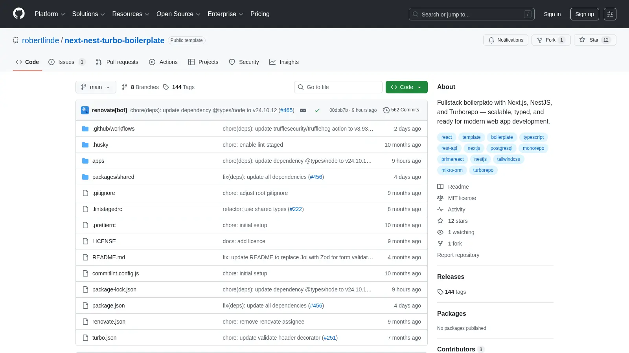This screenshot has width=629, height=353.
Task: Open the package-lock.json file
Action: click(x=114, y=289)
